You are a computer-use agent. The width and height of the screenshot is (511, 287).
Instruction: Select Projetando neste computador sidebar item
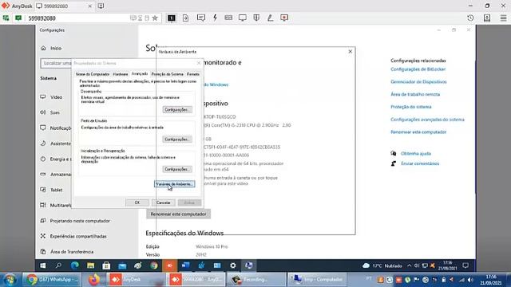pyautogui.click(x=80, y=221)
